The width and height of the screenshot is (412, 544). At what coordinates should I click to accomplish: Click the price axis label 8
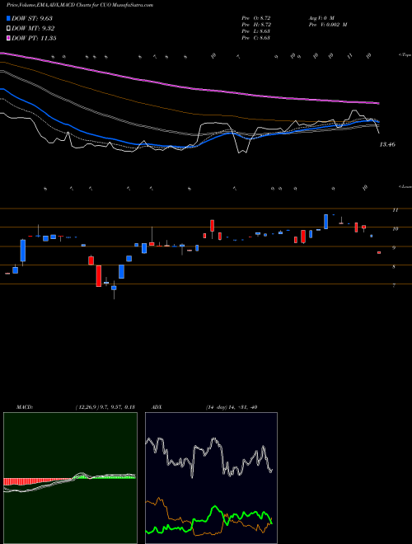[x=394, y=266]
